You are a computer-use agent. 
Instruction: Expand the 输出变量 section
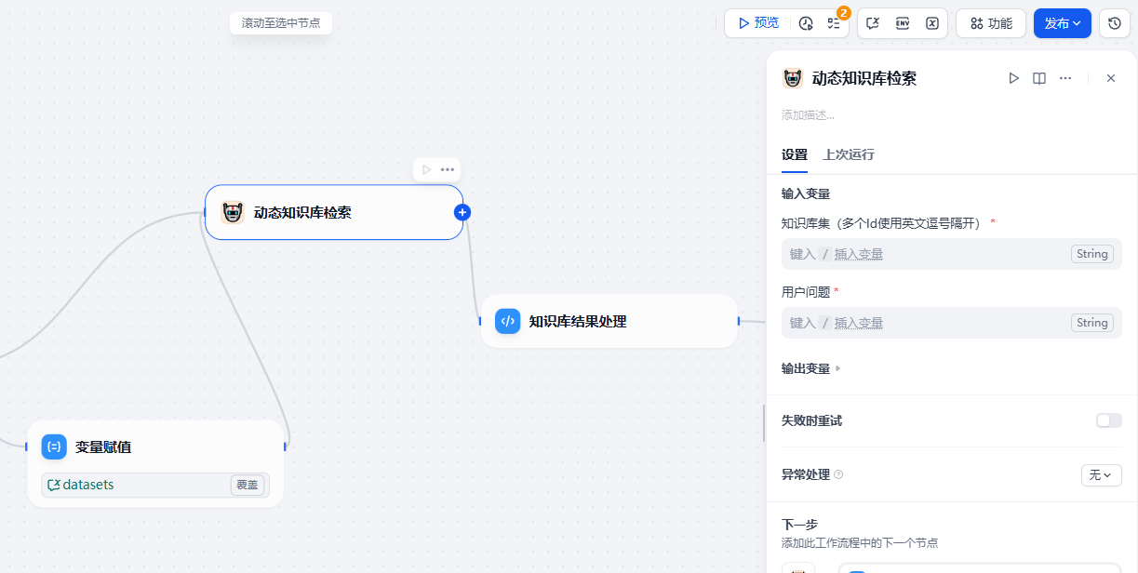[x=808, y=367]
